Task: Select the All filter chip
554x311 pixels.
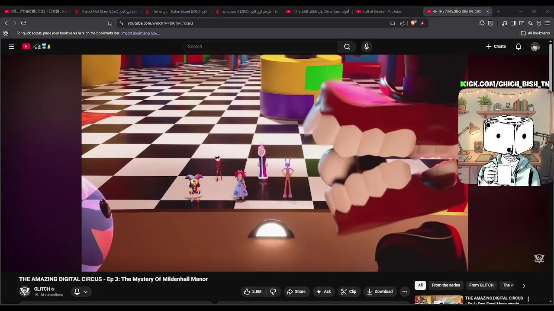Action: (420, 286)
